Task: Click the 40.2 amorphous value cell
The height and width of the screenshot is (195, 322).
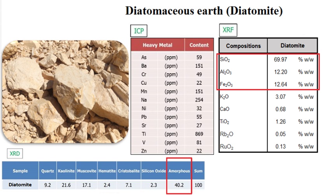Action: click(179, 185)
